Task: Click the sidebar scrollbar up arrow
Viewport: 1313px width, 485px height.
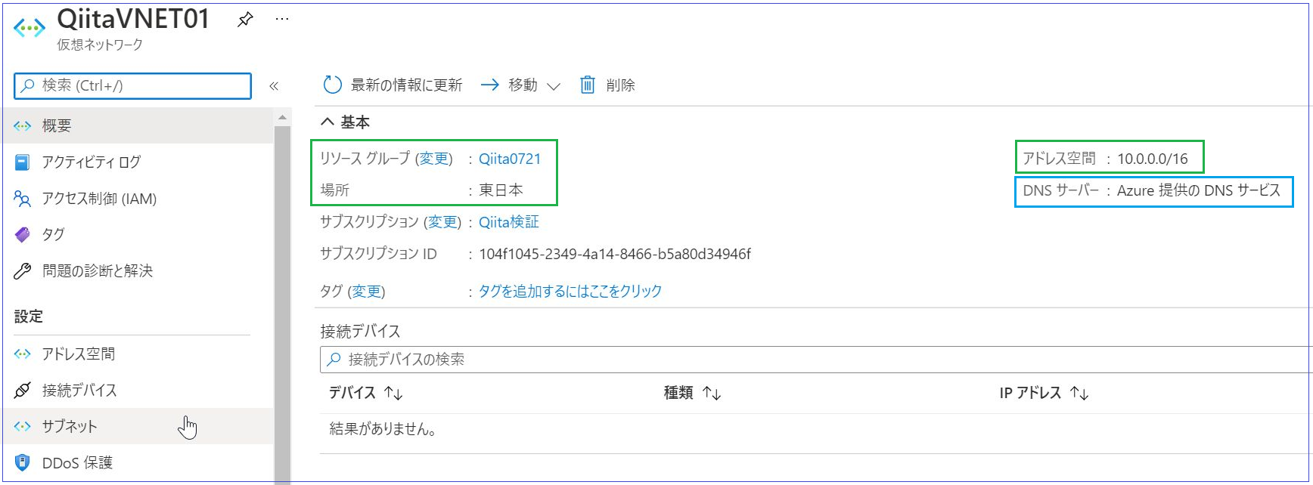Action: [282, 118]
